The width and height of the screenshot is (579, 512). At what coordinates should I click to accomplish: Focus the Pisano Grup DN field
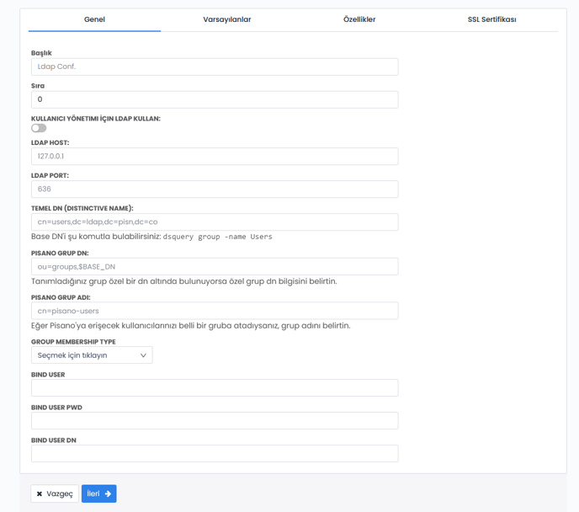pyautogui.click(x=215, y=267)
